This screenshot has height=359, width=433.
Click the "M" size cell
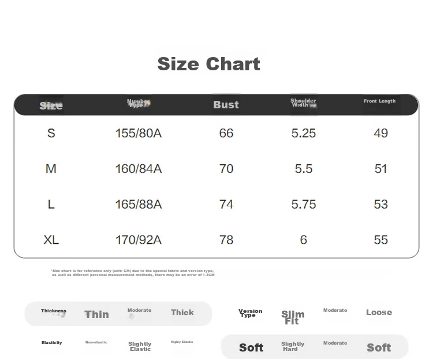51,169
